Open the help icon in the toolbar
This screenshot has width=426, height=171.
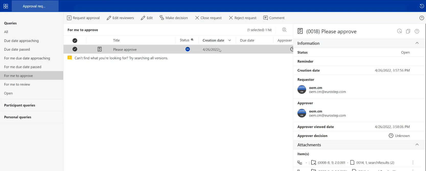[x=422, y=18]
